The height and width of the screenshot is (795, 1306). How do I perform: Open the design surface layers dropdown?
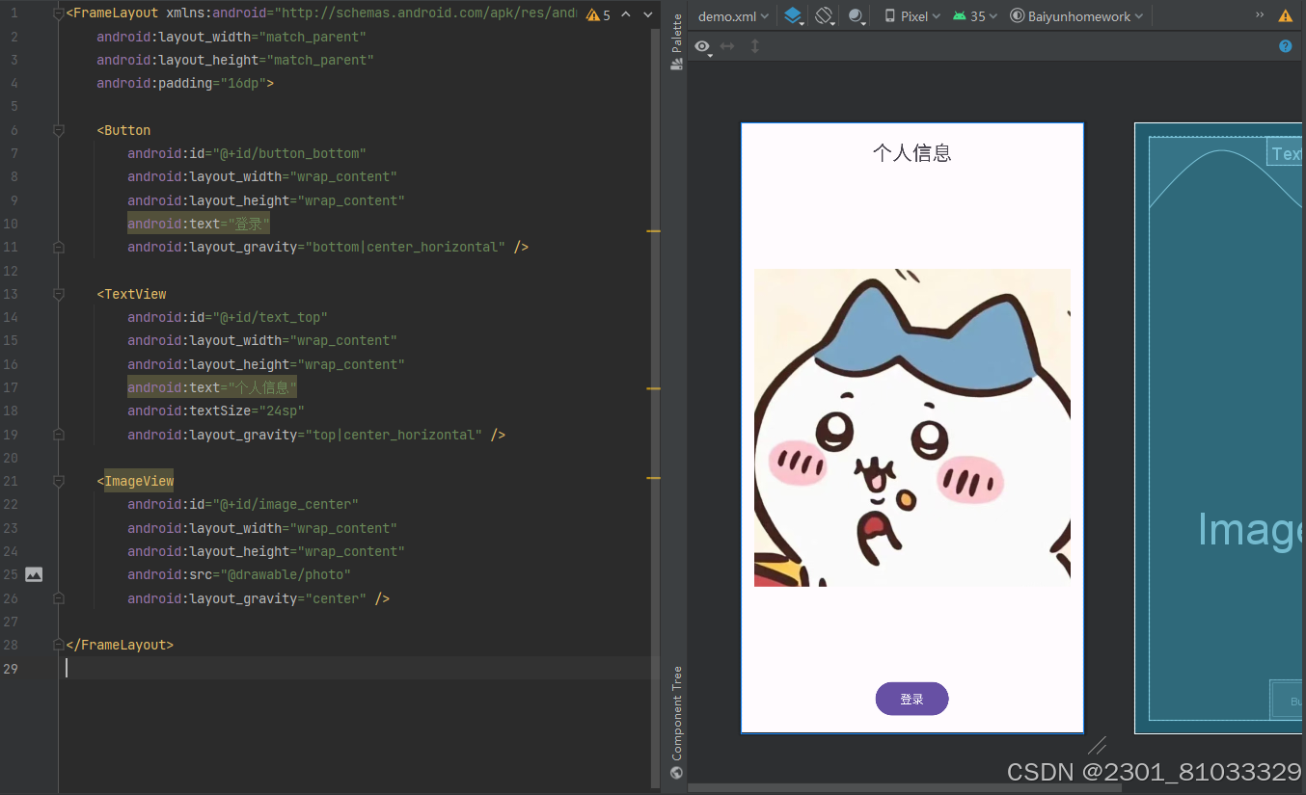coord(794,16)
